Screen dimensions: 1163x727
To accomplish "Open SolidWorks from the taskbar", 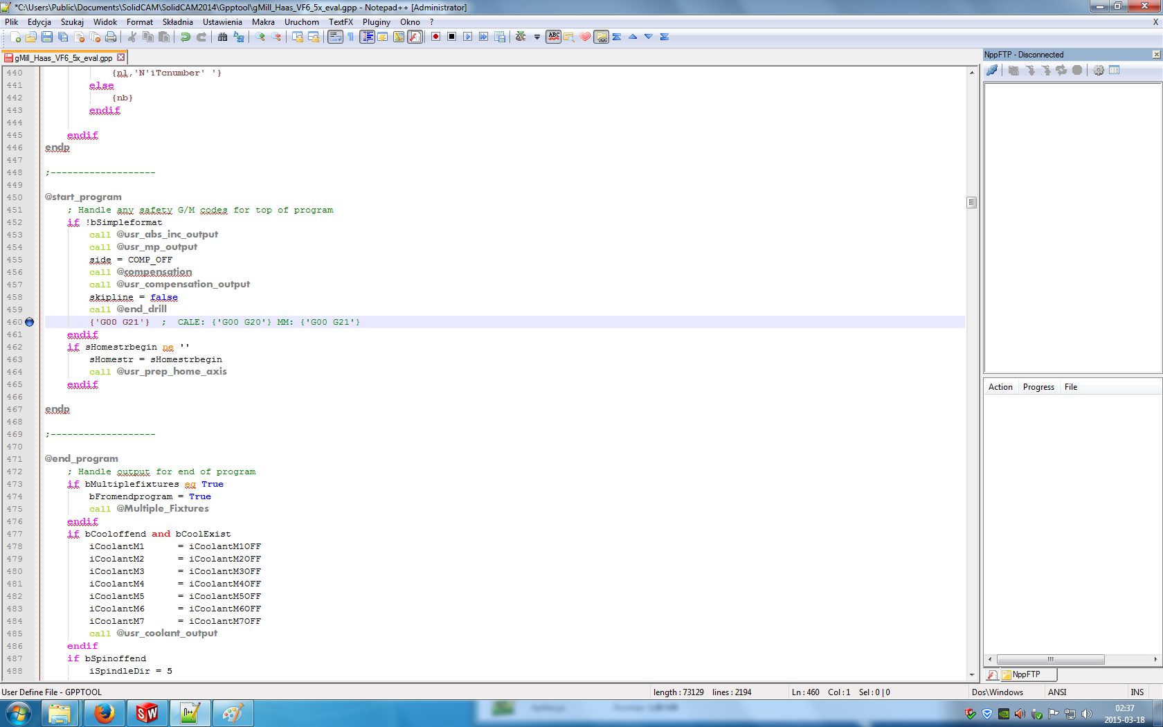I will pos(147,713).
